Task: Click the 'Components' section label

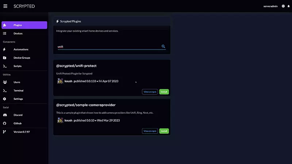Action: click(x=9, y=42)
